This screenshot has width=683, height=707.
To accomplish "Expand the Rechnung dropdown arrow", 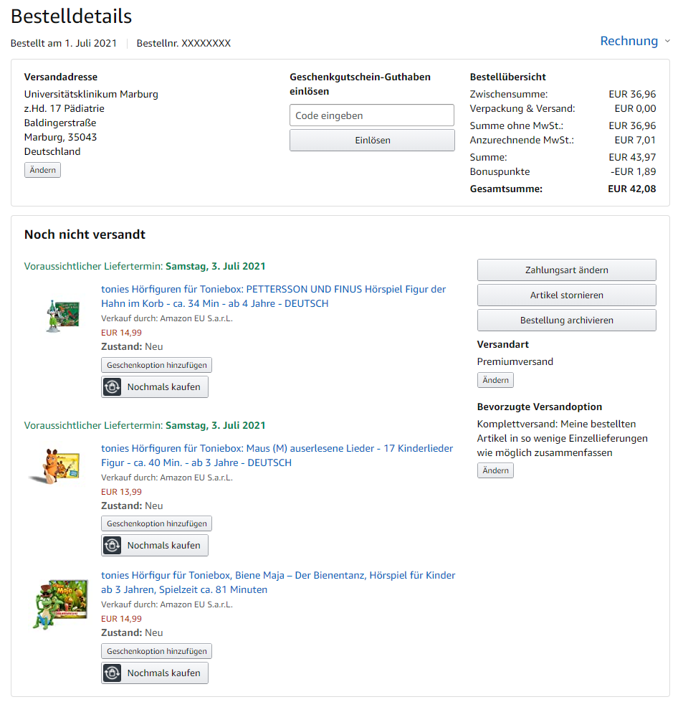I will (667, 41).
